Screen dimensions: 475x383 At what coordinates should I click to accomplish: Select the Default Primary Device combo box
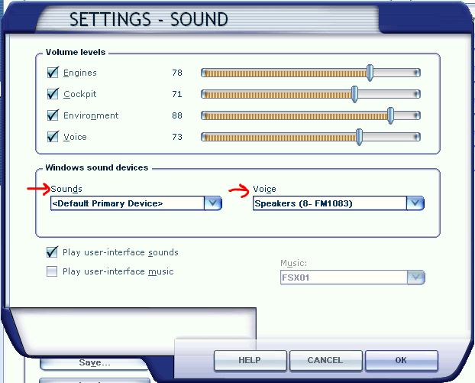tap(136, 203)
